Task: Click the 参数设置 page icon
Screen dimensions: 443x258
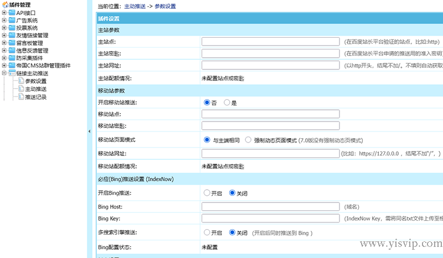Action: 21,80
